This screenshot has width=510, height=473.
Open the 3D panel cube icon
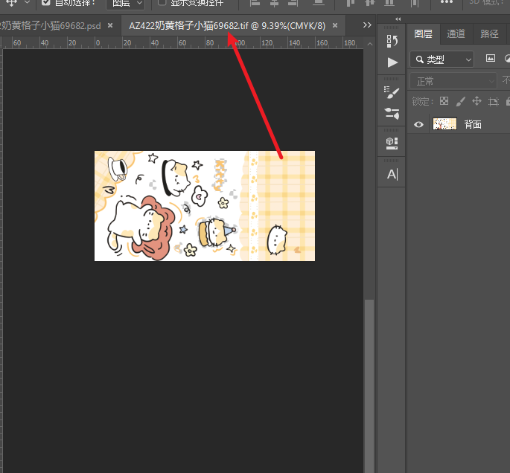(392, 144)
